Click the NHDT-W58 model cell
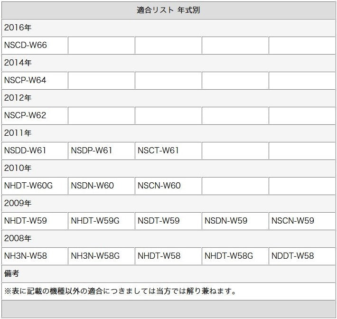 click(x=168, y=256)
